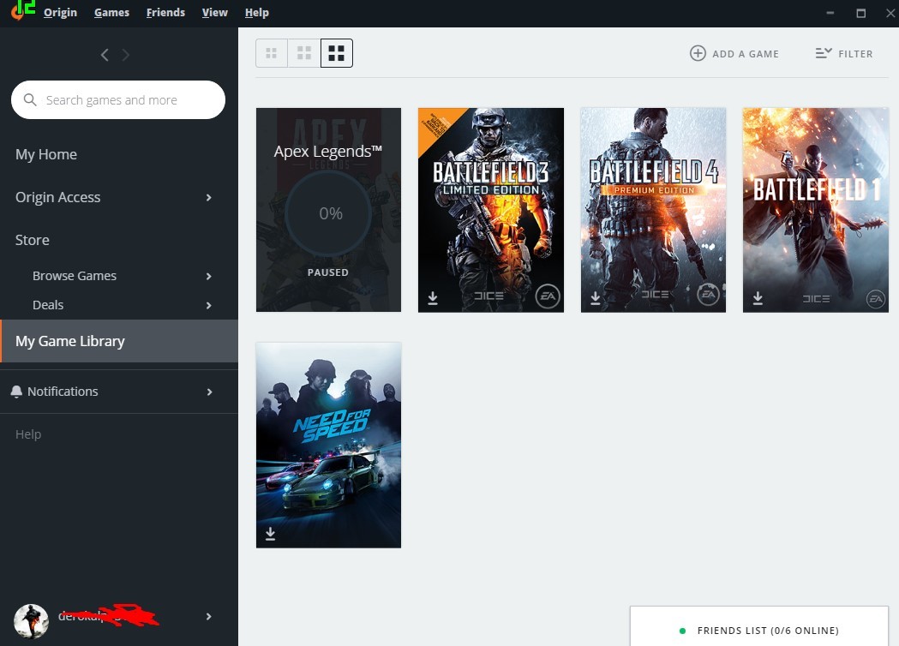Screen dimensions: 899x646
Task: Expand the Notifications flyout arrow
Action: (x=209, y=392)
